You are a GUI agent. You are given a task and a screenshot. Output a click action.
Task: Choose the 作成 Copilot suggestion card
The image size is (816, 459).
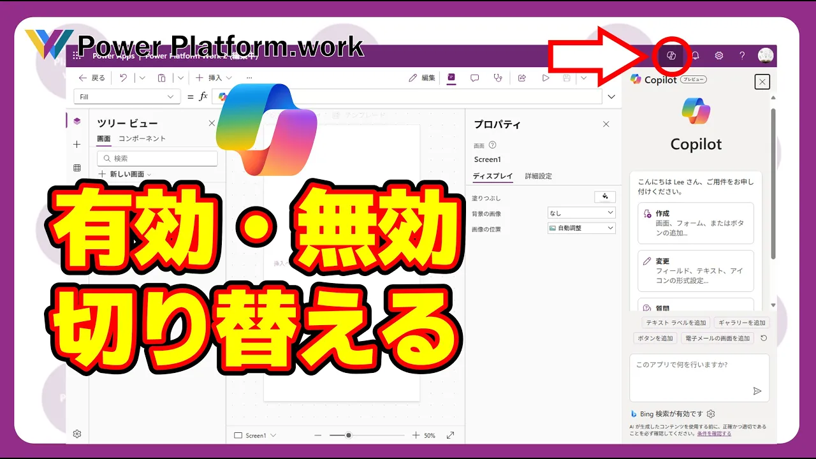(696, 223)
